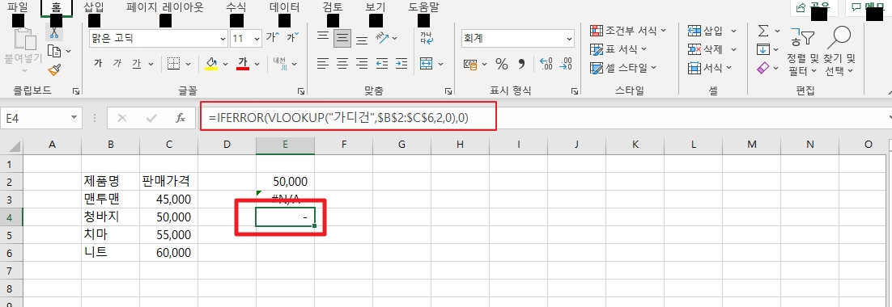The width and height of the screenshot is (892, 307).
Task: Click the Cut scissors icon
Action: [x=55, y=32]
